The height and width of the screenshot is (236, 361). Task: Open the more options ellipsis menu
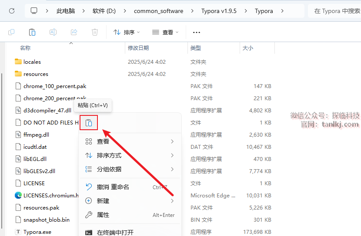[197, 33]
